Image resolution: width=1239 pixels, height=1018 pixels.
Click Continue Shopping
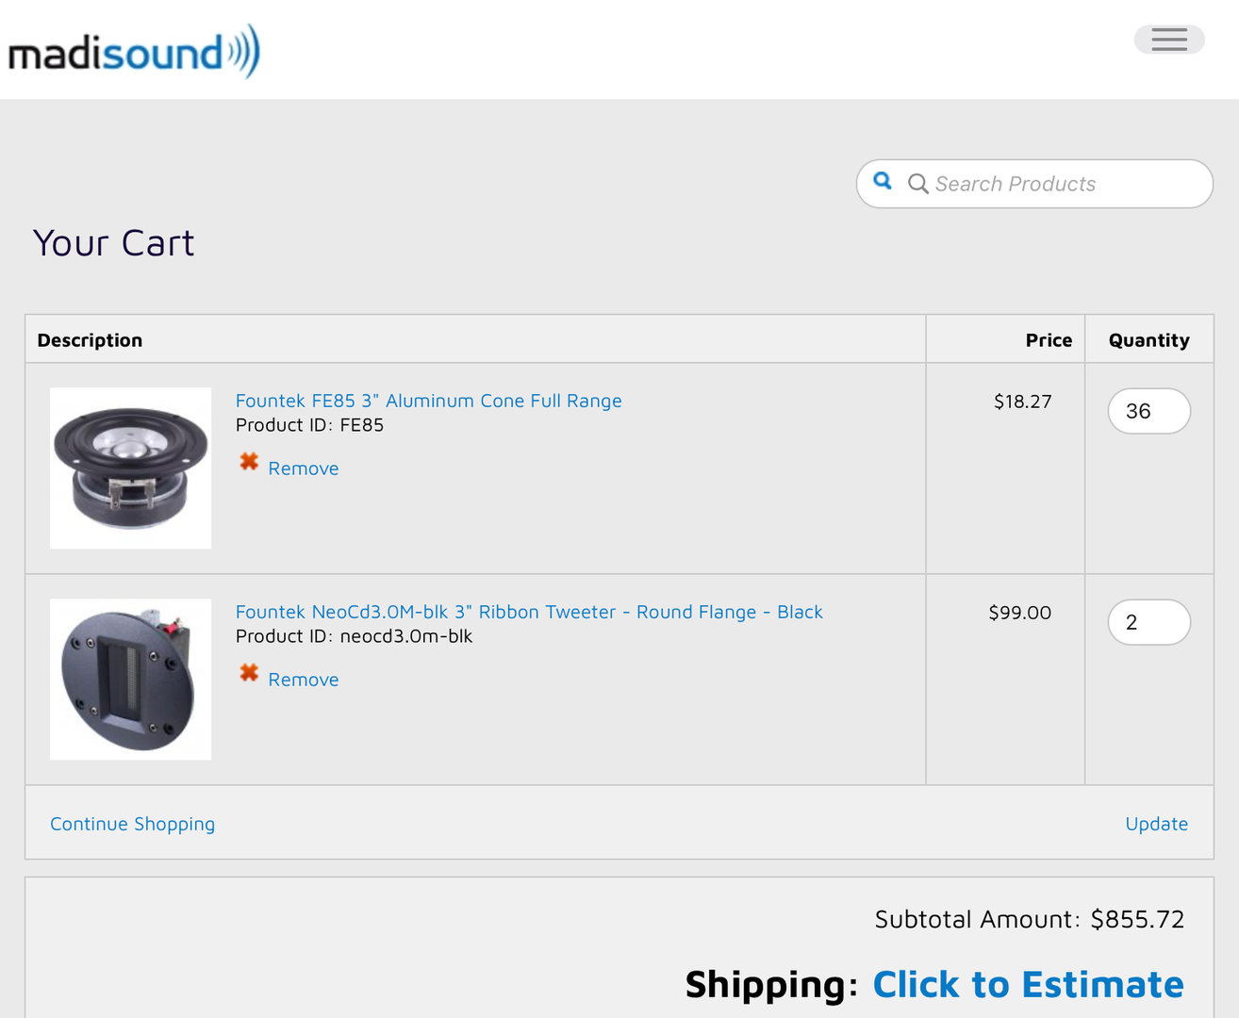point(132,824)
